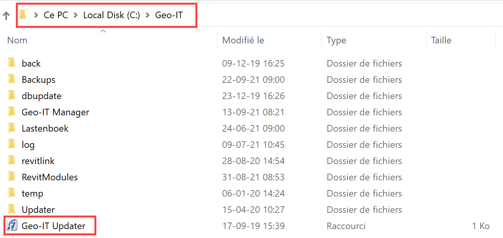Click date 15-04-20 10:27
Viewport: 503px width, 238px height.
click(x=253, y=210)
